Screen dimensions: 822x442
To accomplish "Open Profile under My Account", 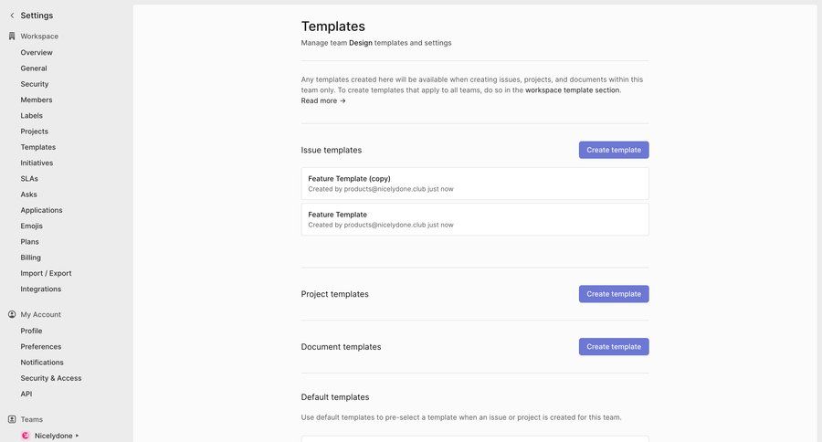I will pos(31,331).
